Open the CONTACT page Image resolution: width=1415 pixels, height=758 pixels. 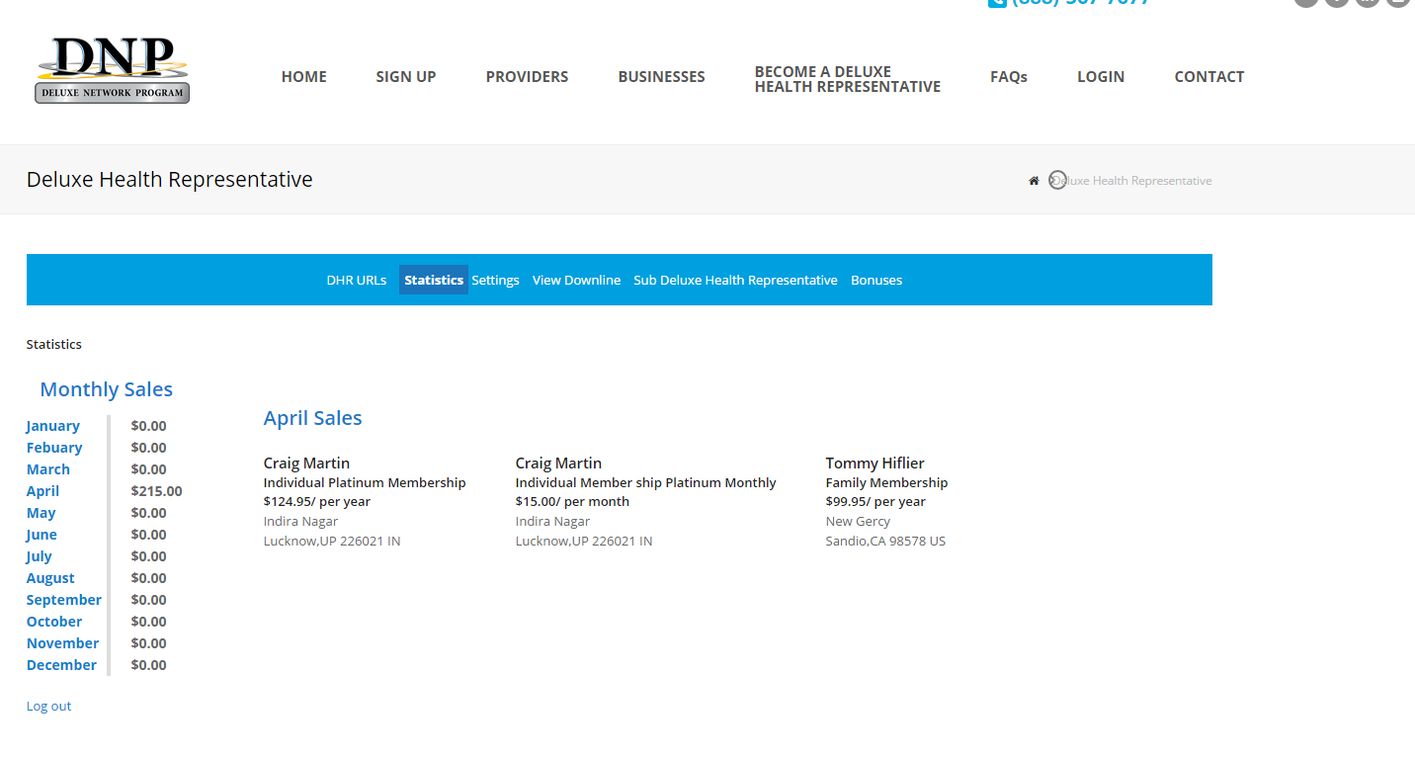1209,77
